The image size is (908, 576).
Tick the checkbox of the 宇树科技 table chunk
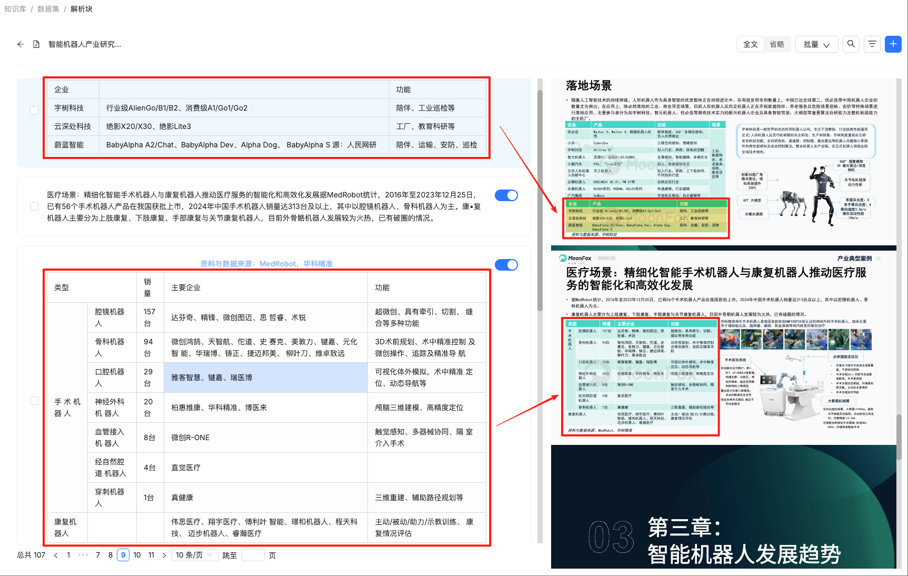coord(34,111)
